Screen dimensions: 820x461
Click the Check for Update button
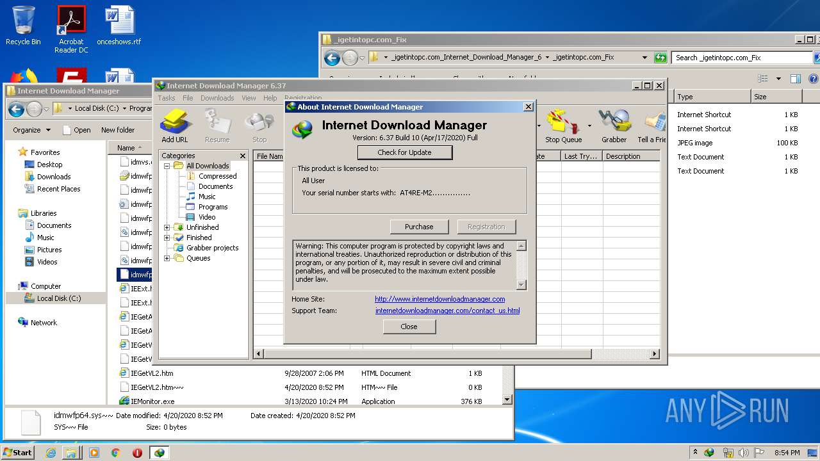(x=405, y=152)
